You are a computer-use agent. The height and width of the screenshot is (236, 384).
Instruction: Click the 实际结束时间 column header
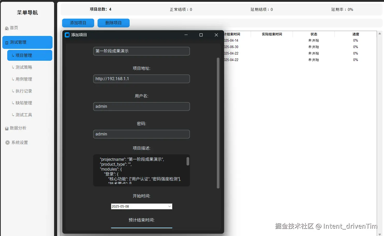[272, 34]
